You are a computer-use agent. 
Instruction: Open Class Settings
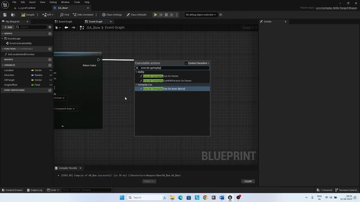point(112,15)
